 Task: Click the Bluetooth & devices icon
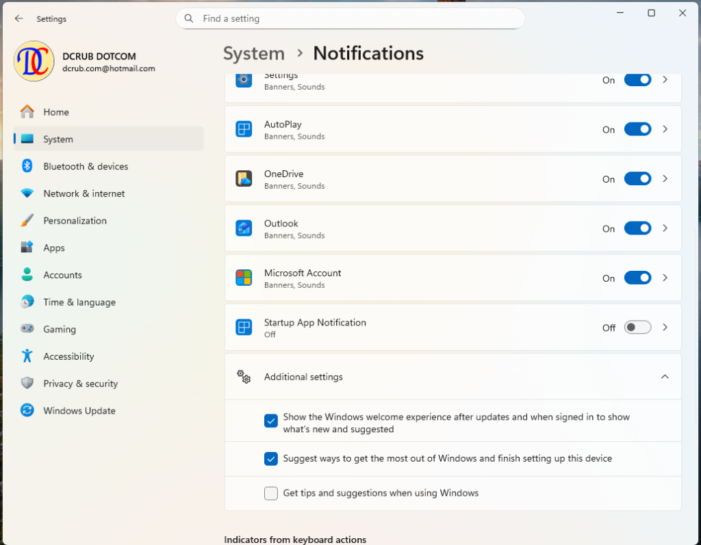click(x=27, y=165)
